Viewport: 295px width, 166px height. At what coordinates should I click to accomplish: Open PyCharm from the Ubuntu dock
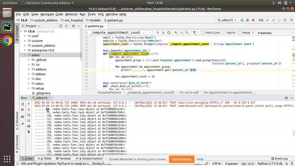point(7,27)
